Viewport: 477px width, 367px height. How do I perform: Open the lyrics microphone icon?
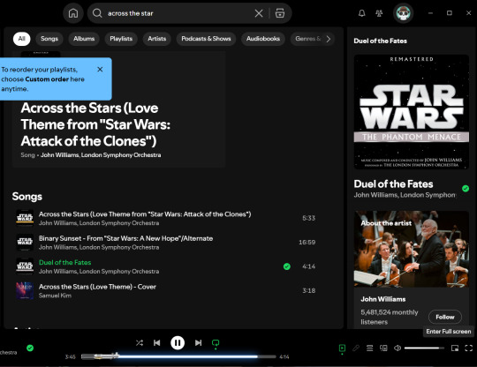pyautogui.click(x=356, y=348)
